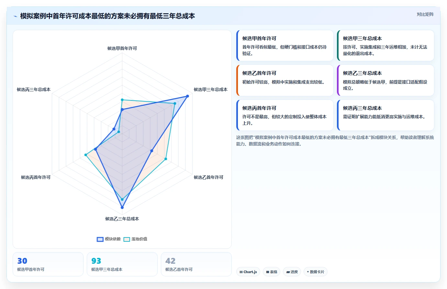Click radar axis label 候选乙首年许可
This screenshot has width=447, height=289.
[x=208, y=177]
